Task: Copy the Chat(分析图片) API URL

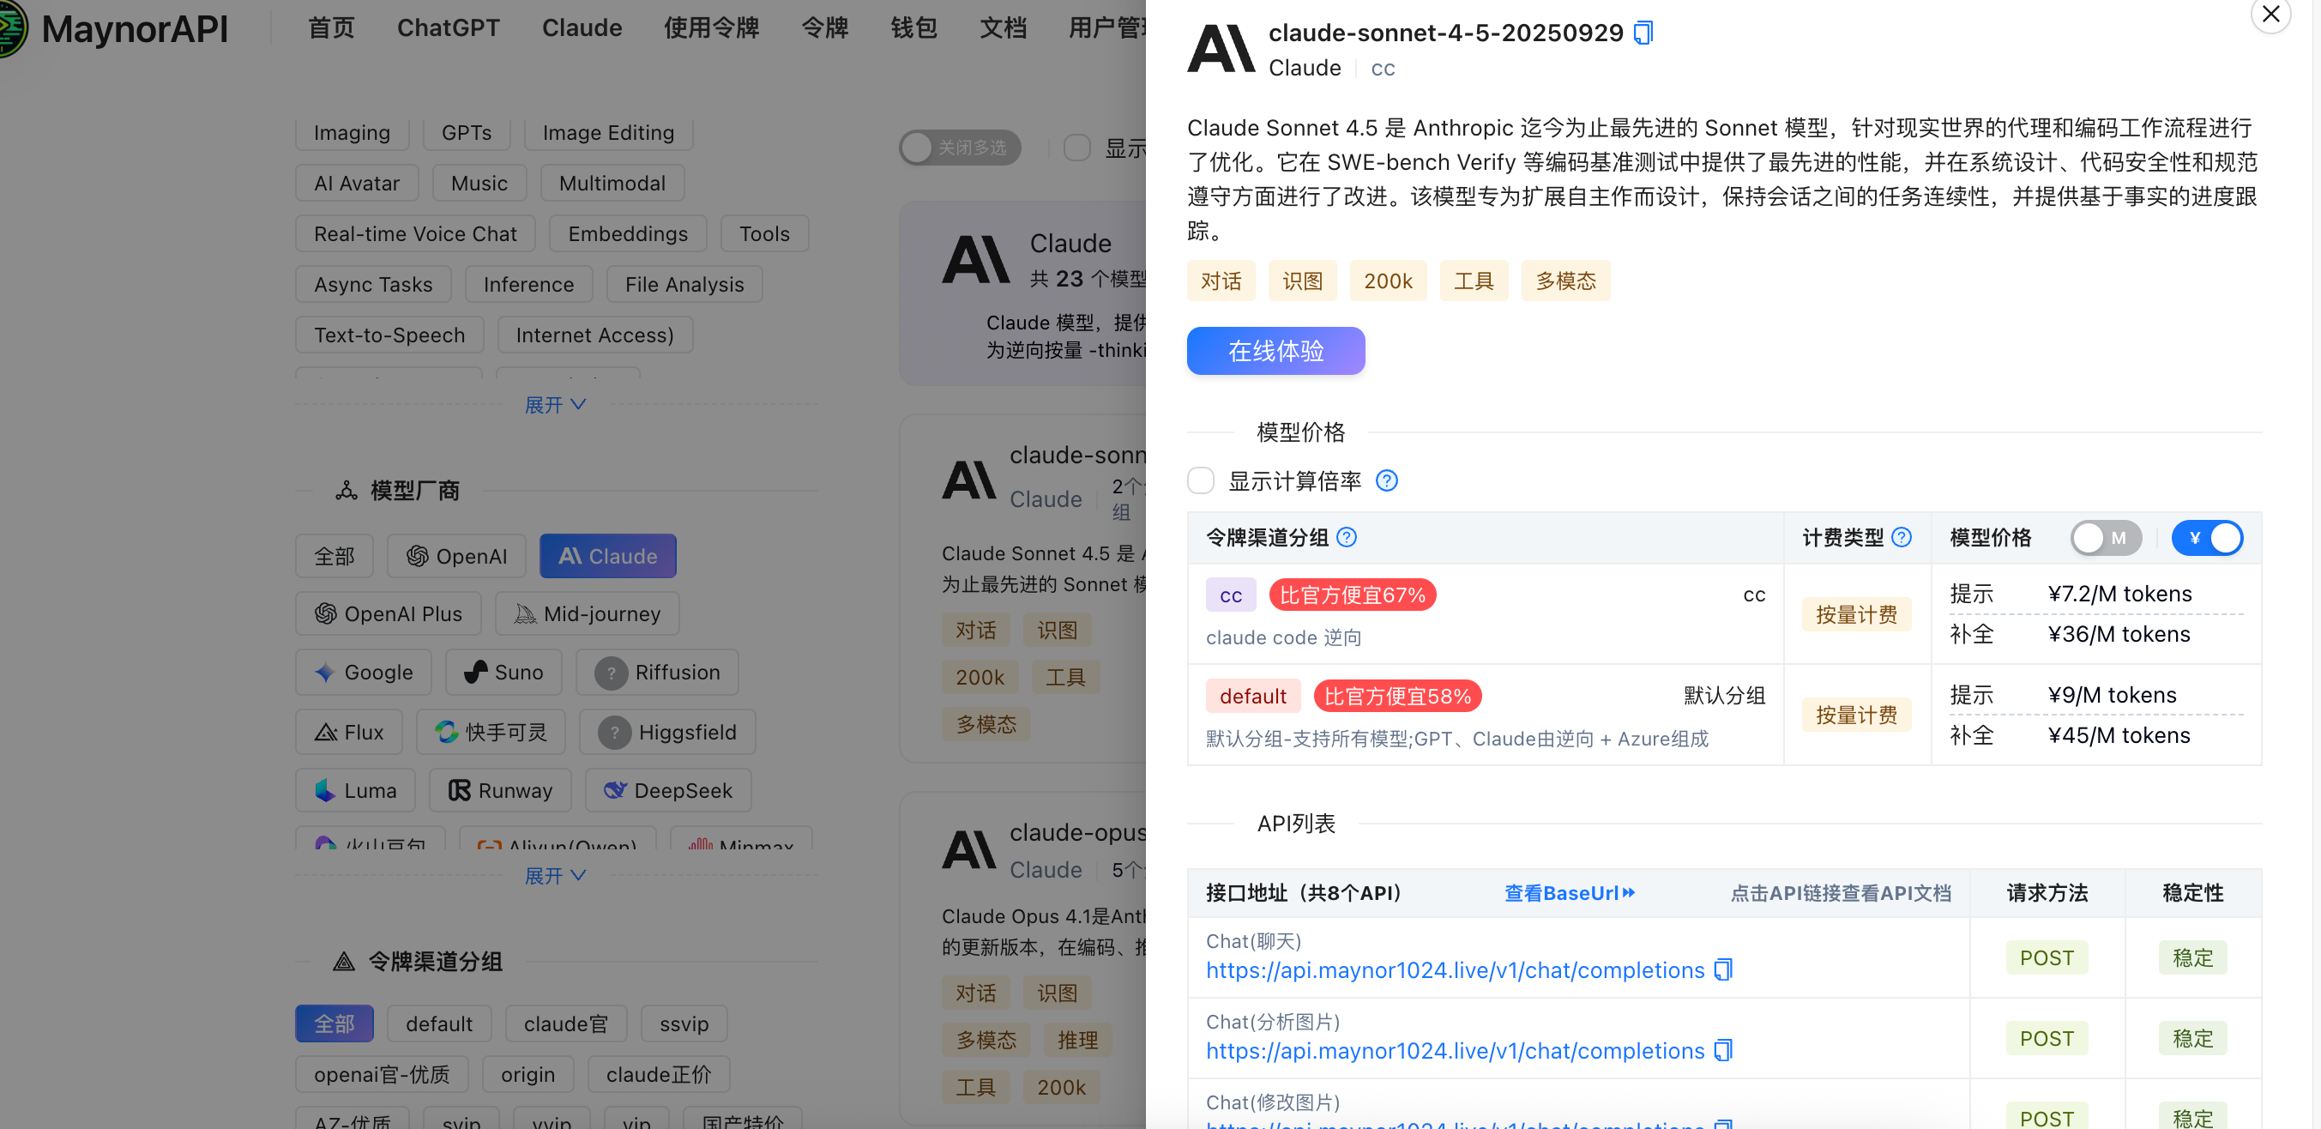Action: (x=1722, y=1051)
